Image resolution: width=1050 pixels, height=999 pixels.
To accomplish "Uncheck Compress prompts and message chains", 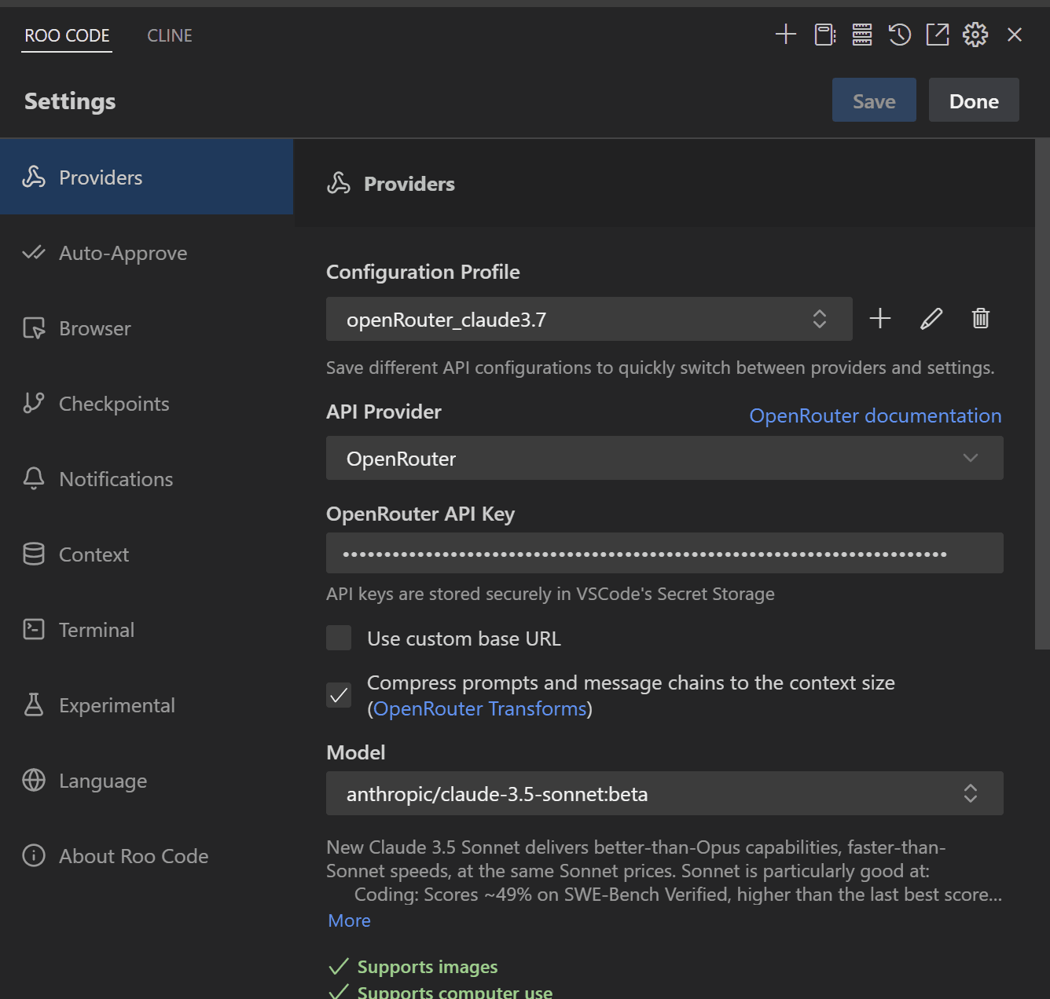I will pos(339,695).
